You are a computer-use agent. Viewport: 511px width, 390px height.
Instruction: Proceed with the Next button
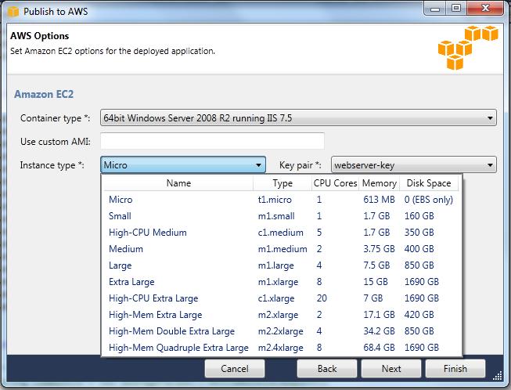[x=391, y=369]
